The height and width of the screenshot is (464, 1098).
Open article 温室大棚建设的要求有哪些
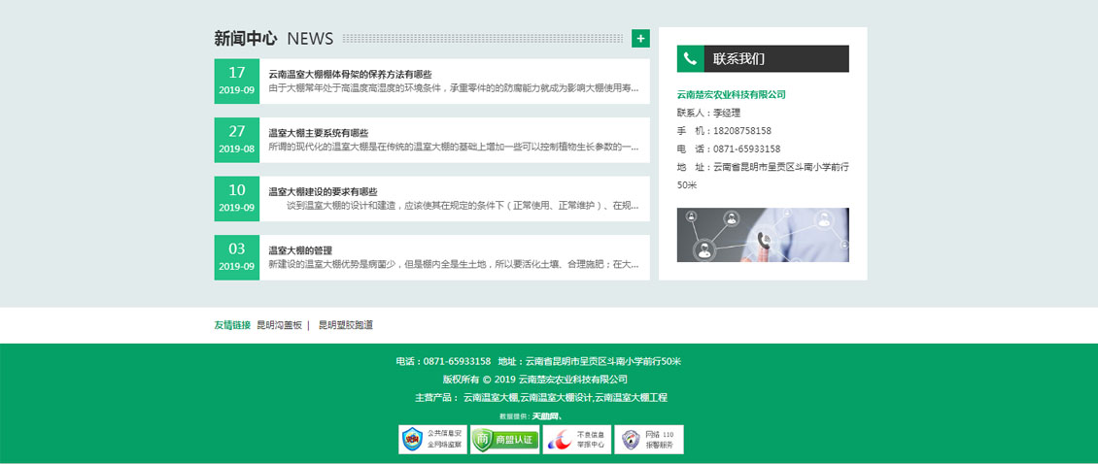tap(323, 192)
